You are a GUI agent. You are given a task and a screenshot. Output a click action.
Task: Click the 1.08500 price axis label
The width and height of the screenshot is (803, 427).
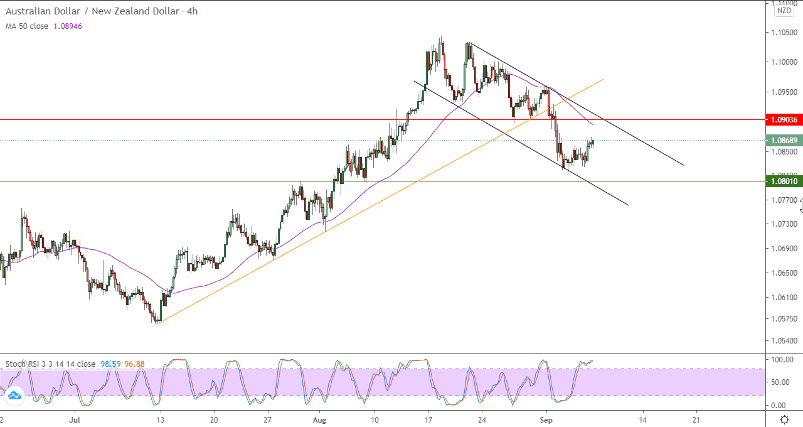(785, 151)
